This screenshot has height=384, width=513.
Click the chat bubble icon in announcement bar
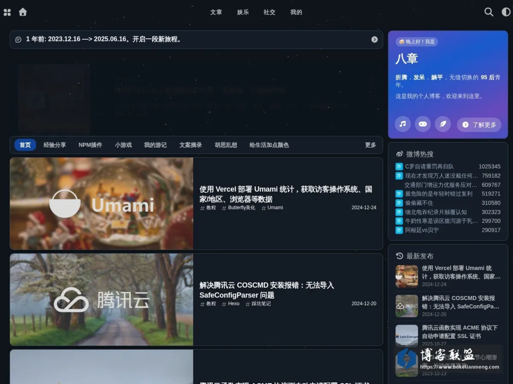[x=18, y=40]
